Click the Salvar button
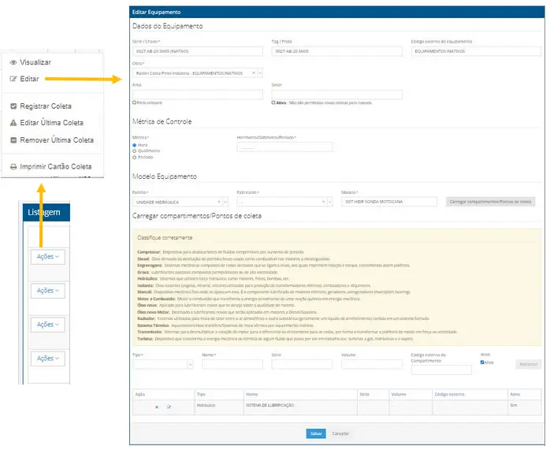Viewport: 550px width, 450px height. point(316,434)
